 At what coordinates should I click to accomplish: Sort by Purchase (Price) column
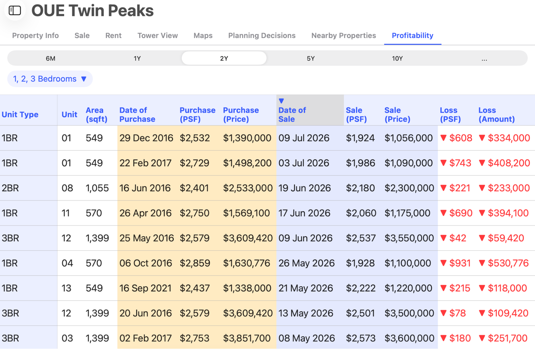(x=241, y=115)
